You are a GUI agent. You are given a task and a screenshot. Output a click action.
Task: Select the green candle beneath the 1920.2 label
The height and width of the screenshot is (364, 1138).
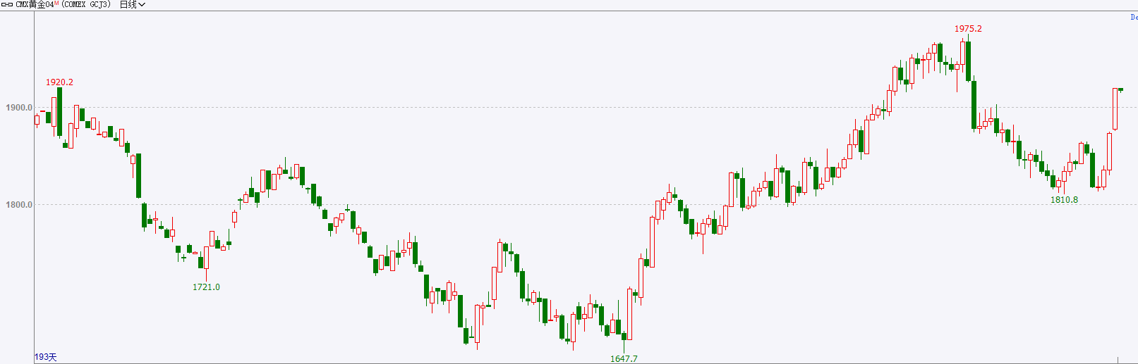pos(60,111)
